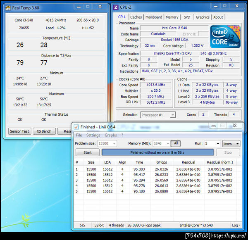The image size is (248, 240).
Task: Sort results by the GFlops column header
Action: (161, 162)
